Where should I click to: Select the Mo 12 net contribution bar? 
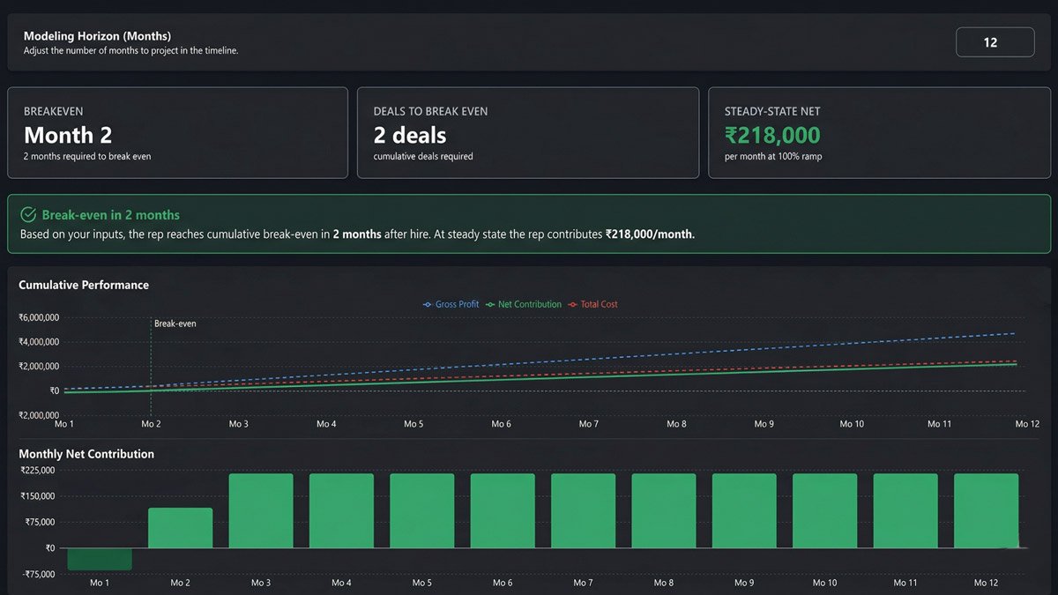point(986,511)
